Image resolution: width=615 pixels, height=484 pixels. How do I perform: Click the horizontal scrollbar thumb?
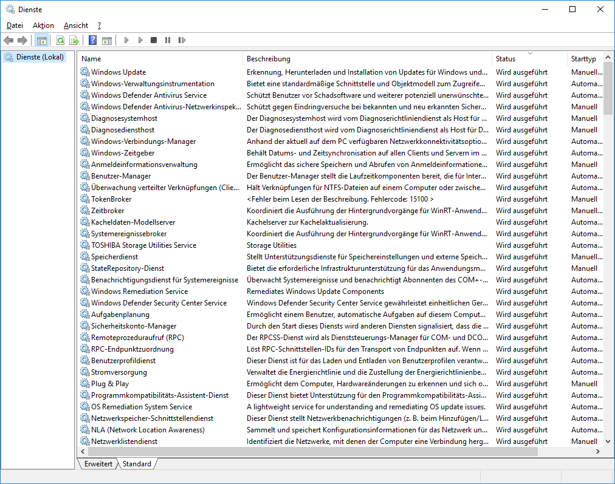click(x=312, y=451)
